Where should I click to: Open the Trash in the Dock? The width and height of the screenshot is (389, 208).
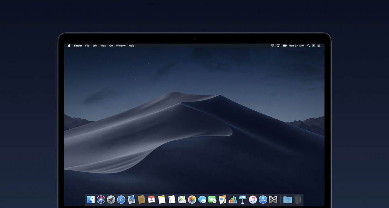[x=298, y=199]
